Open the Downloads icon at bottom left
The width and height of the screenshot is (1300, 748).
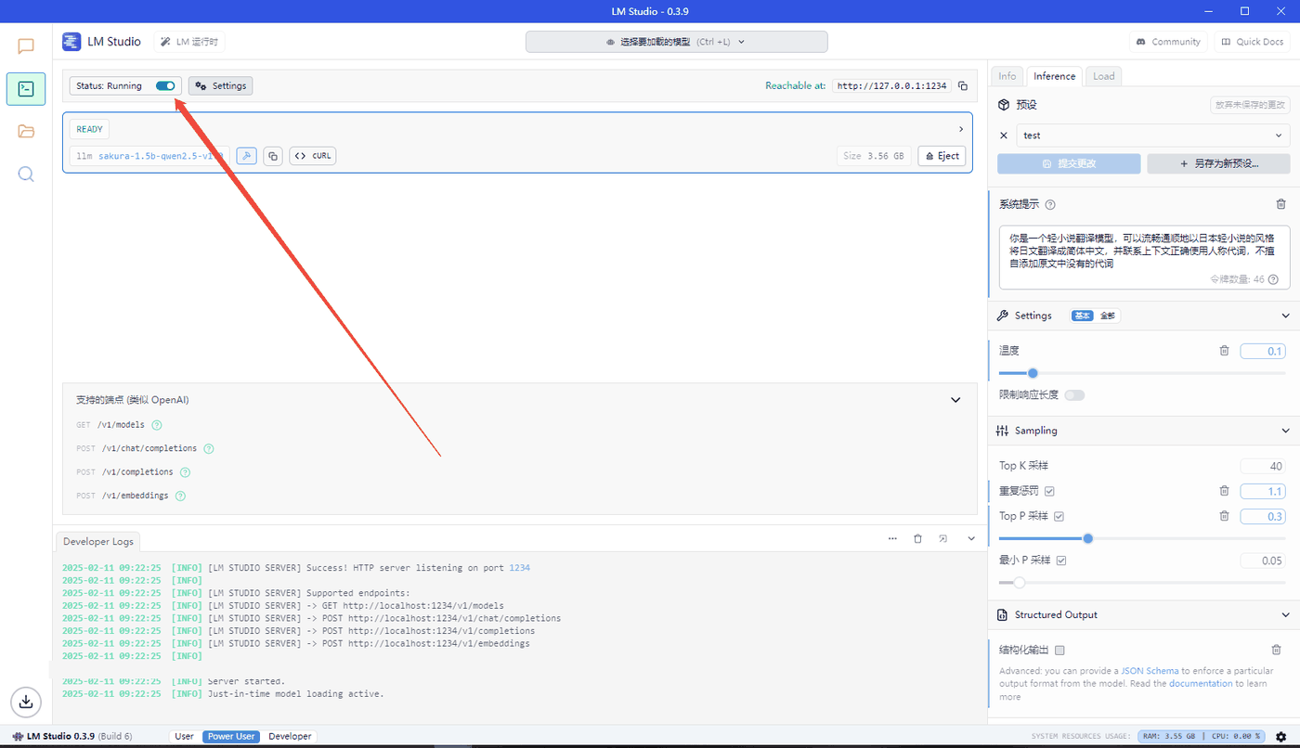26,702
